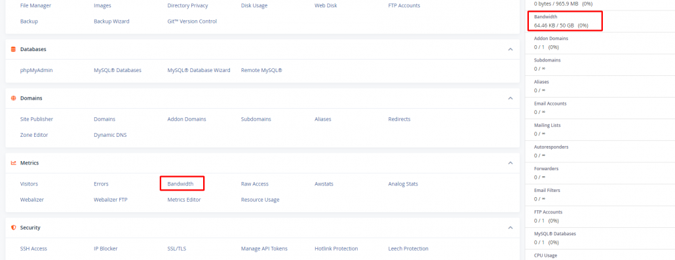This screenshot has height=260, width=675.
Task: Open phpMyAdmin
Action: tap(37, 70)
